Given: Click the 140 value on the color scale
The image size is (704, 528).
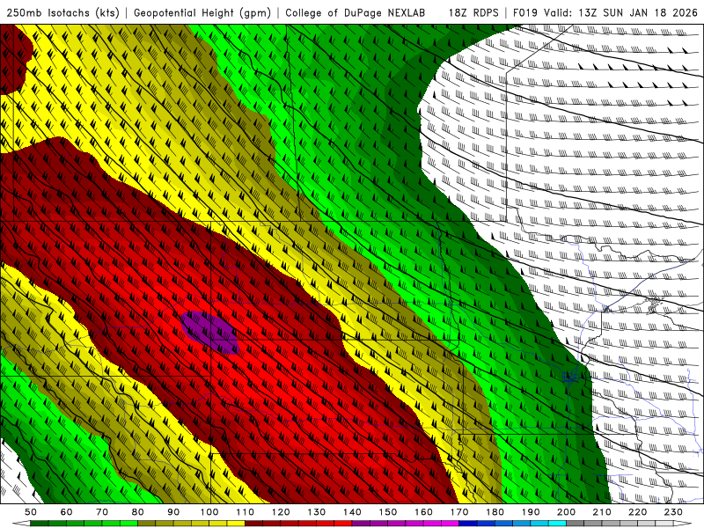Looking at the screenshot, I should pos(352,512).
